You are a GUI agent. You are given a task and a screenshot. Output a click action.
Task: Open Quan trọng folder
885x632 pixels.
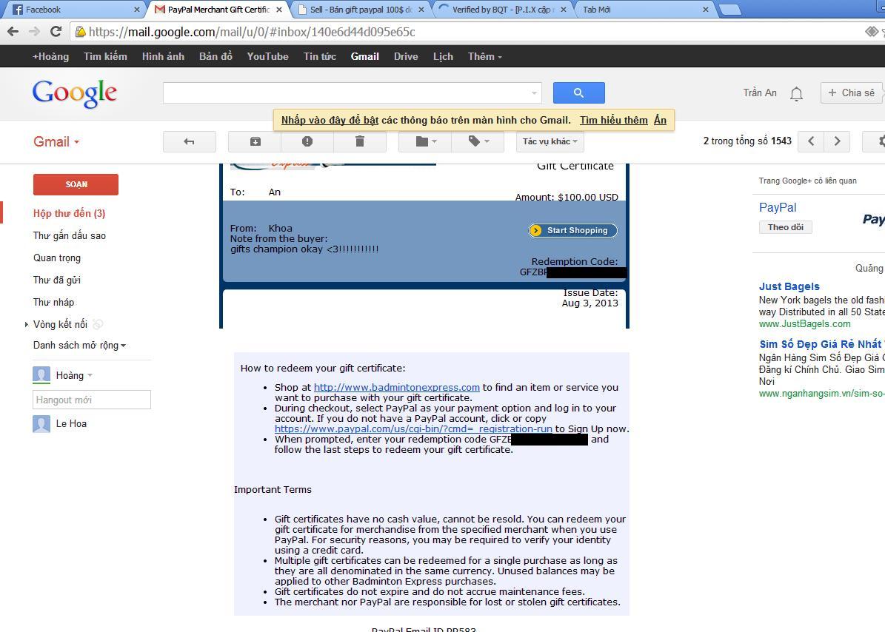click(x=57, y=258)
